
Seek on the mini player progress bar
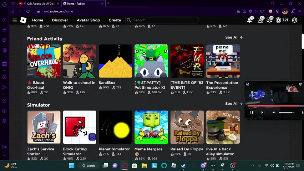coord(275,106)
